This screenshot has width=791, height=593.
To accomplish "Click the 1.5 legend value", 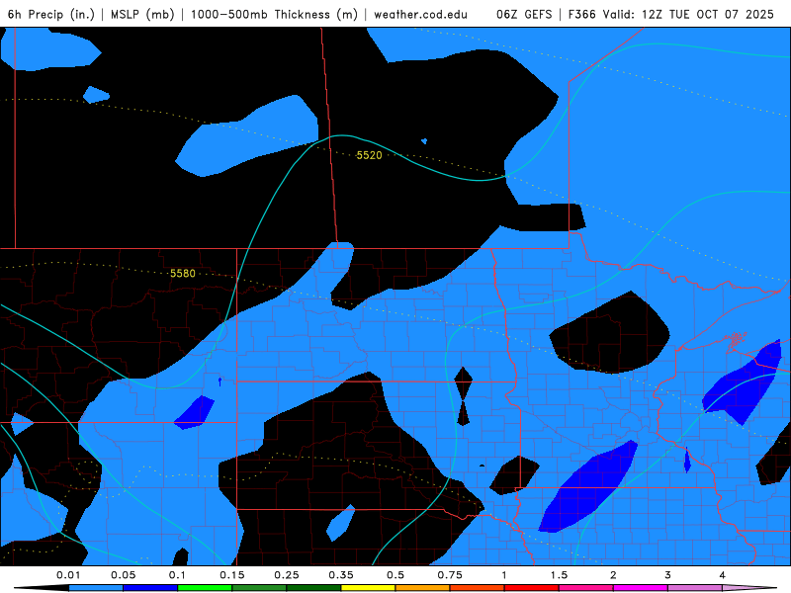I will 559,575.
